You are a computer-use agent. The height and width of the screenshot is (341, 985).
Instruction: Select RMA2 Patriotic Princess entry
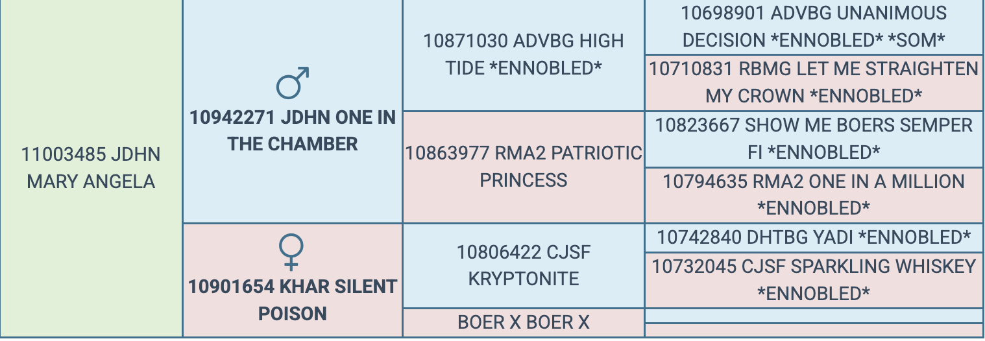pyautogui.click(x=523, y=166)
